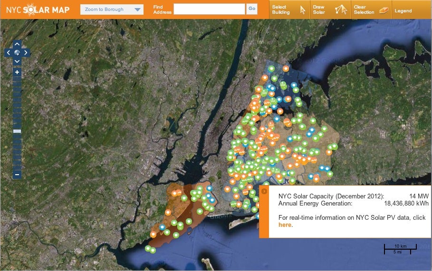Collapse the solar capacity info panel

click(x=264, y=191)
